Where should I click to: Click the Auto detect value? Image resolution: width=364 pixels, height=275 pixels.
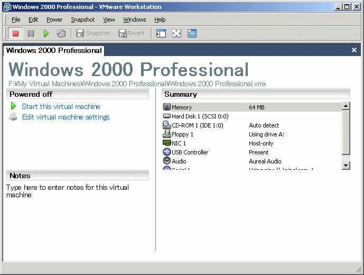[264, 125]
